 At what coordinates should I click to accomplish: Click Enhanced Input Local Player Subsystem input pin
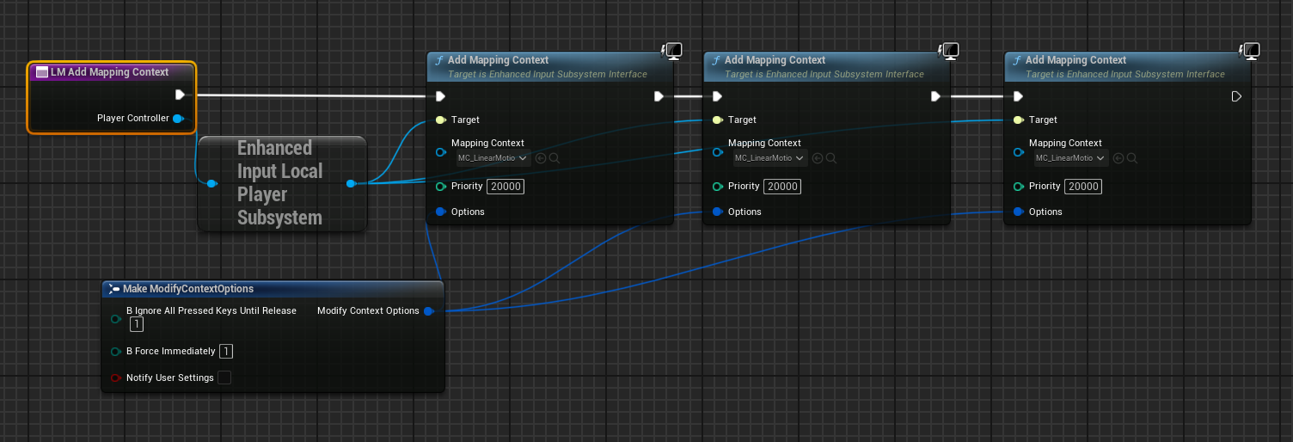(211, 183)
